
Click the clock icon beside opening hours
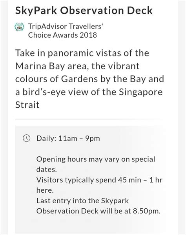27,138
